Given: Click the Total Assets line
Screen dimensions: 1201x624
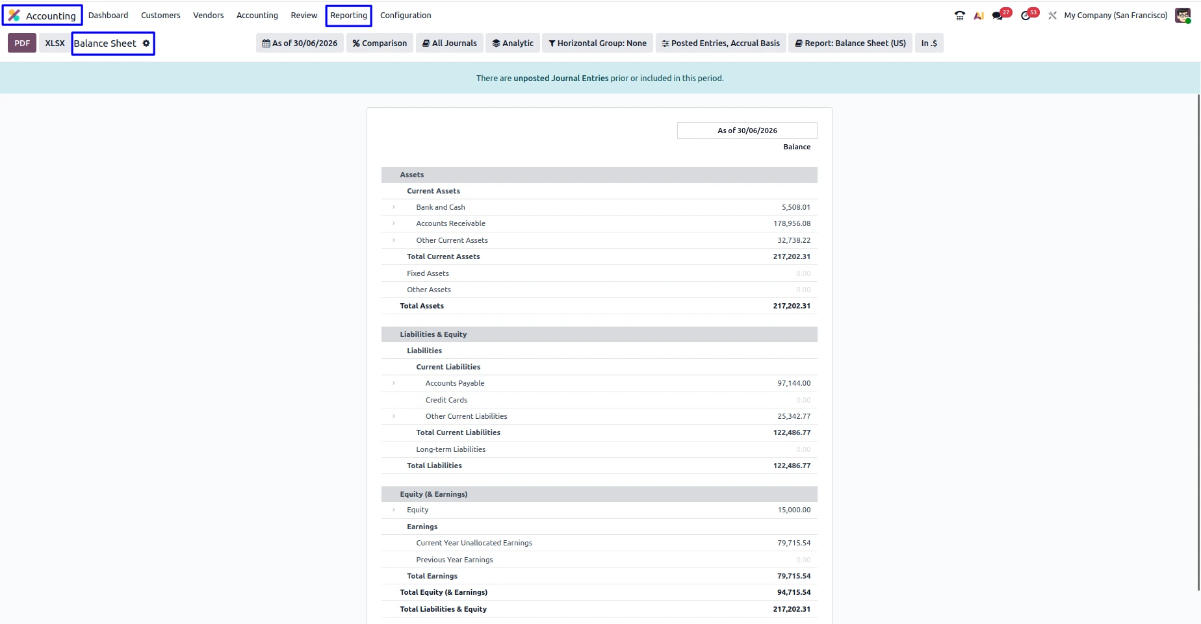Looking at the screenshot, I should pos(599,306).
